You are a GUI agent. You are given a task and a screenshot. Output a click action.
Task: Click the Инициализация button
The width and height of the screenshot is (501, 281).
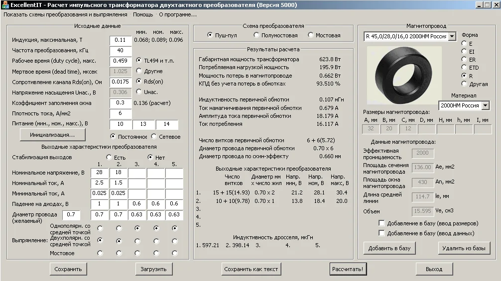52,135
